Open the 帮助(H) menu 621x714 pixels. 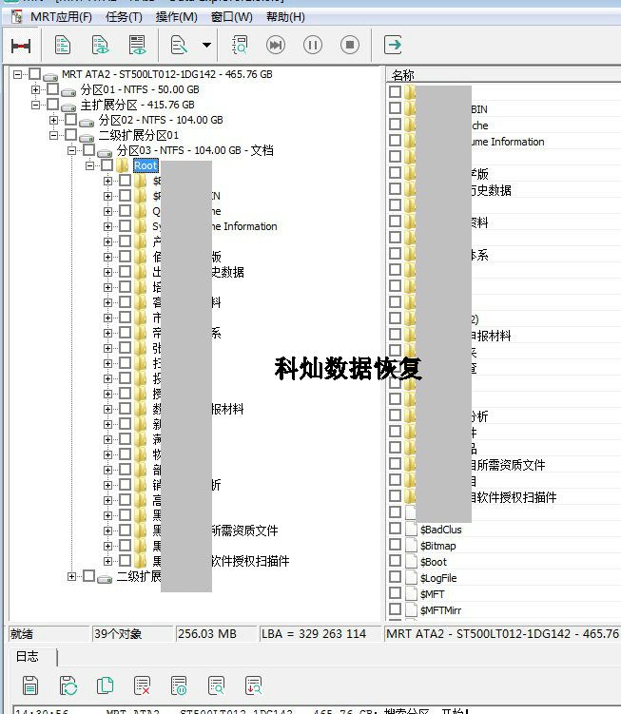pyautogui.click(x=285, y=17)
